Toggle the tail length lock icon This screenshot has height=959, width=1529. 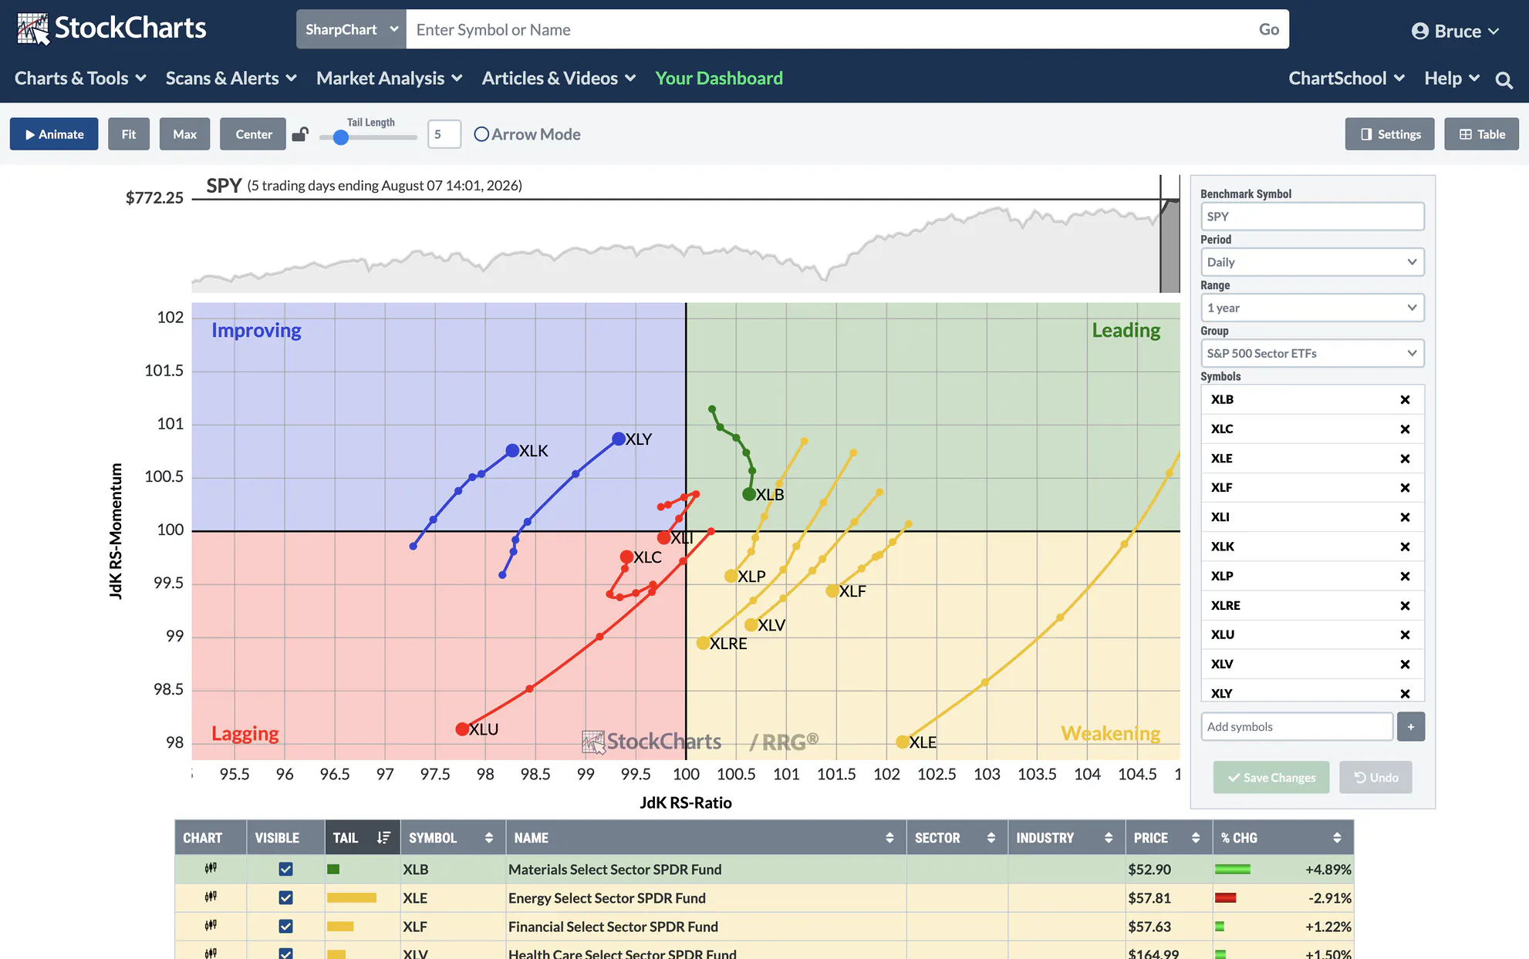coord(300,134)
